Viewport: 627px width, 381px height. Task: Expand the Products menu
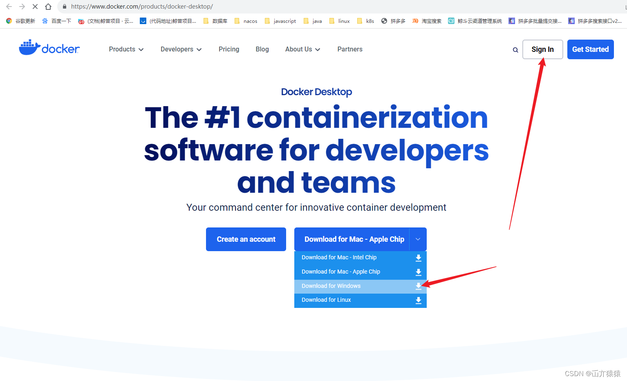[126, 49]
